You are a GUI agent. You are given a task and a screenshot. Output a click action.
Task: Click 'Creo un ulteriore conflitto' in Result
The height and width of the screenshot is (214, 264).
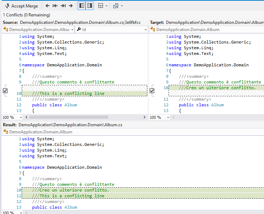pyautogui.click(x=71, y=190)
